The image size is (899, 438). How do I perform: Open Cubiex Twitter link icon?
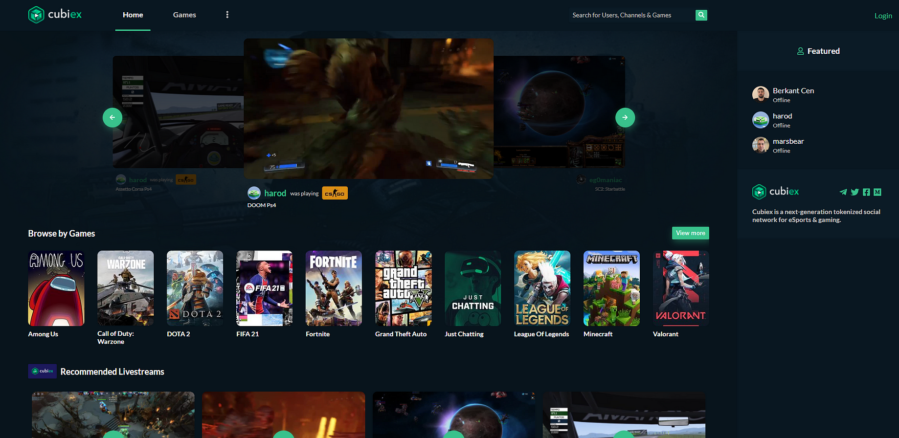pyautogui.click(x=855, y=192)
